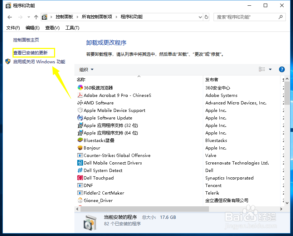
Task: Click the Windows shield icon
Action: pyautogui.click(x=8, y=62)
